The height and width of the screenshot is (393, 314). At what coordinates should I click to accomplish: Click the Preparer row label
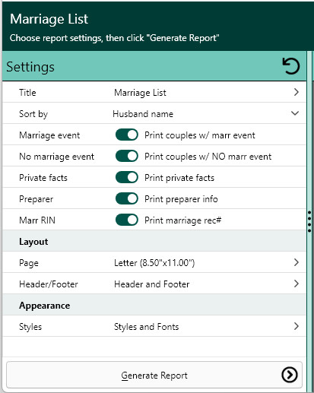pos(36,199)
